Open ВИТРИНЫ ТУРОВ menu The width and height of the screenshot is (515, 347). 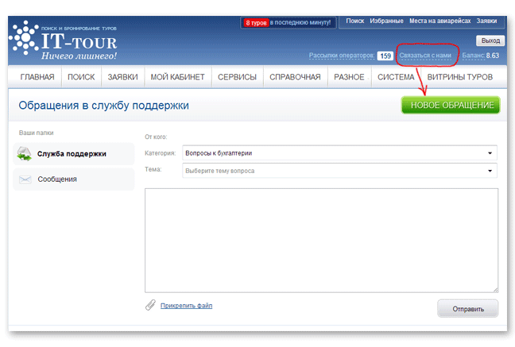point(460,77)
